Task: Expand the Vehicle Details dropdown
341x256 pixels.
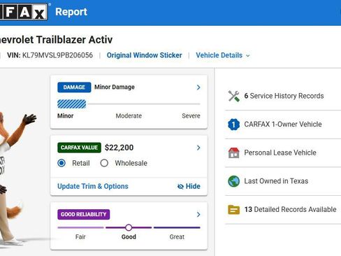Action: click(223, 55)
